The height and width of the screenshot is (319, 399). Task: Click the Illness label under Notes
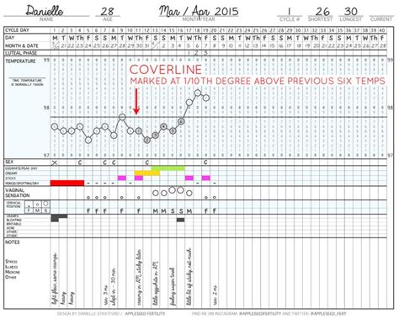click(x=12, y=267)
